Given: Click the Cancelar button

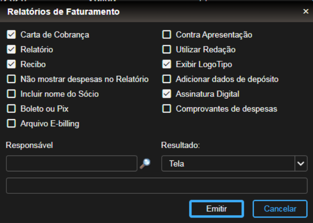Looking at the screenshot, I should tap(280, 209).
